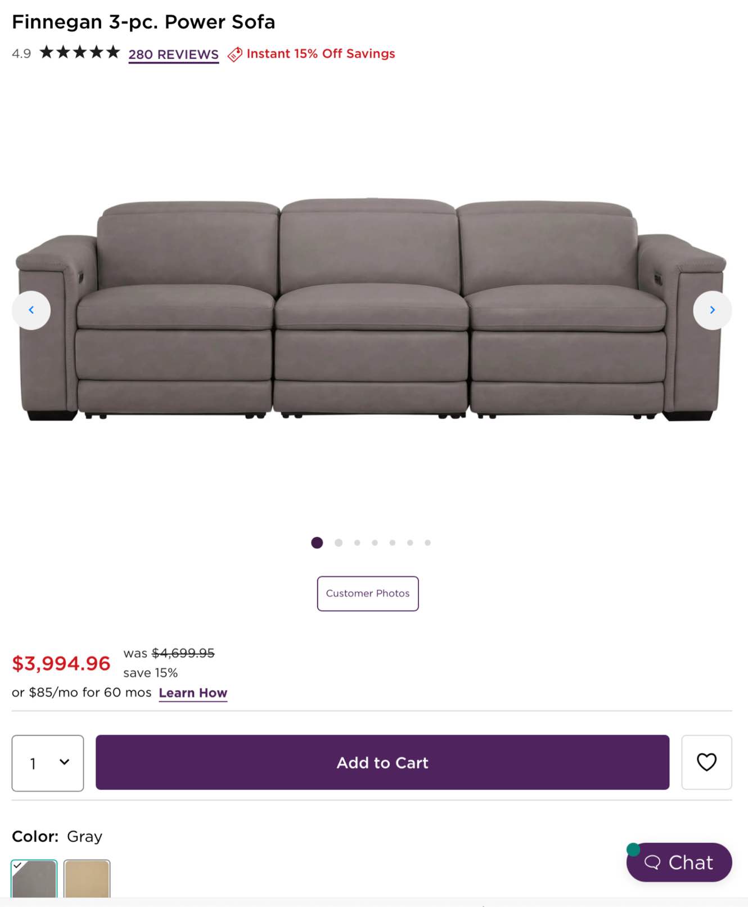
Task: Jump to fourth carousel image dot
Action: click(375, 543)
